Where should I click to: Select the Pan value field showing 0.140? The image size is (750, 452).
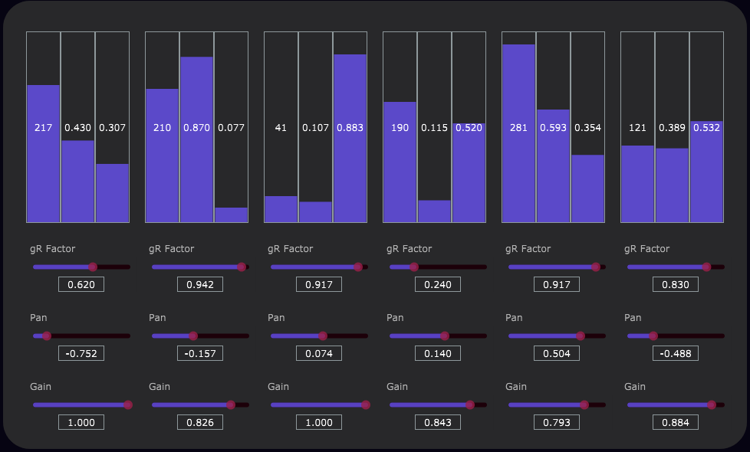coord(437,353)
